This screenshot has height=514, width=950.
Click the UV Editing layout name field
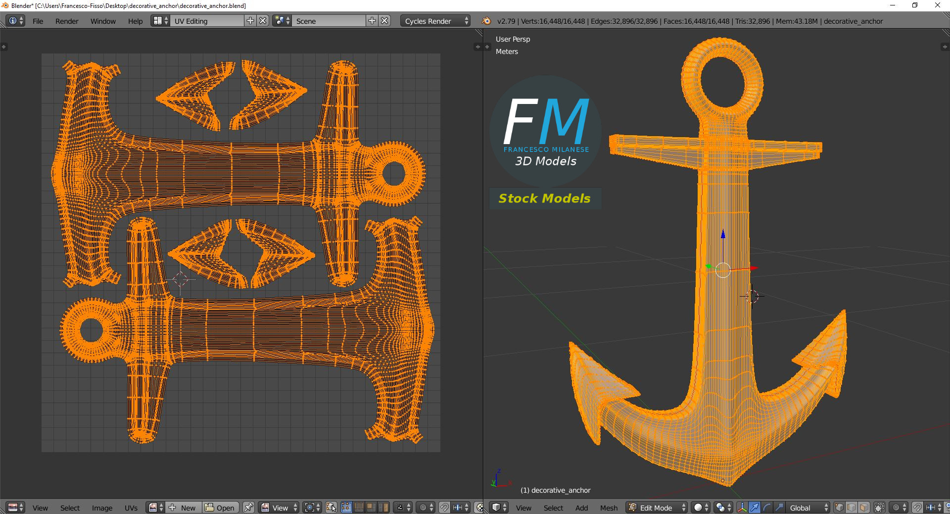[207, 21]
